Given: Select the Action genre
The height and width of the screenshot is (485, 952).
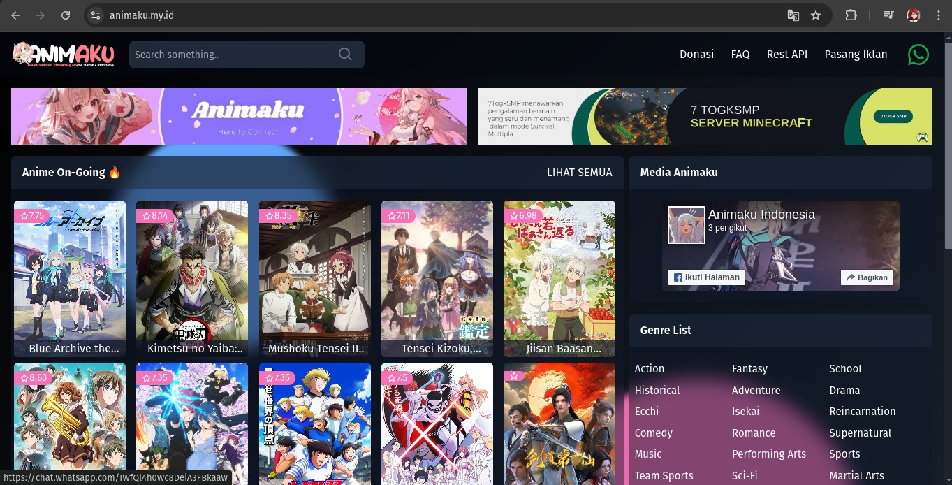Looking at the screenshot, I should tap(650, 369).
